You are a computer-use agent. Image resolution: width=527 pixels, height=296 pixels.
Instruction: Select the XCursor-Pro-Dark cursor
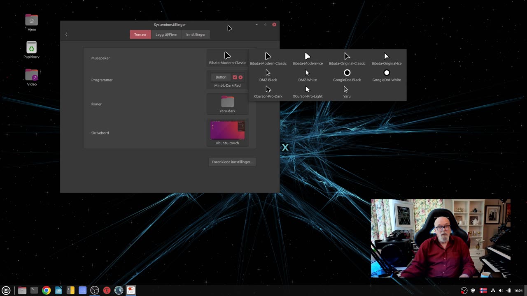[268, 92]
